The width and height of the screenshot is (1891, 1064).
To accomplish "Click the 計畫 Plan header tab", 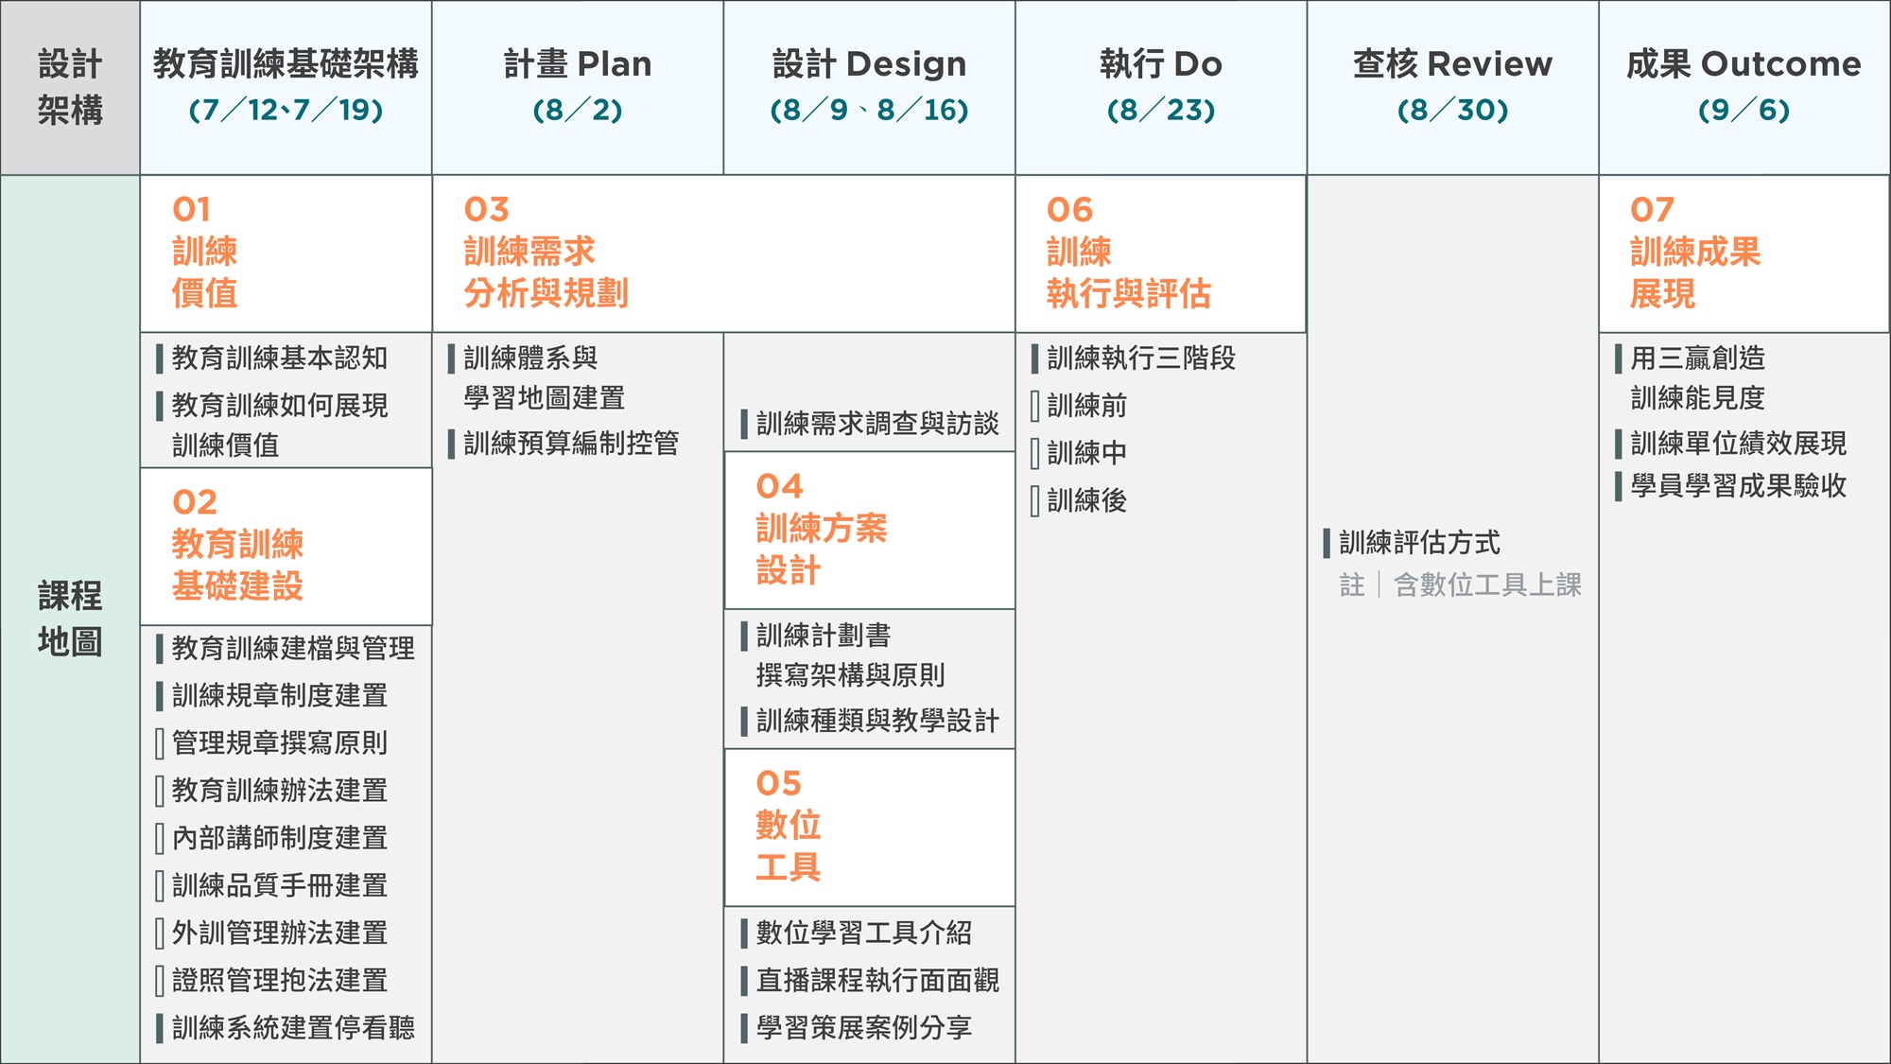I will click(x=578, y=87).
